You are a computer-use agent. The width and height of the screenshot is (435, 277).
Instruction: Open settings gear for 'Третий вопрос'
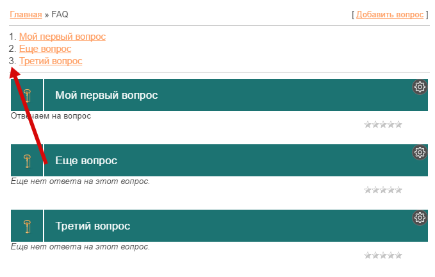(420, 218)
